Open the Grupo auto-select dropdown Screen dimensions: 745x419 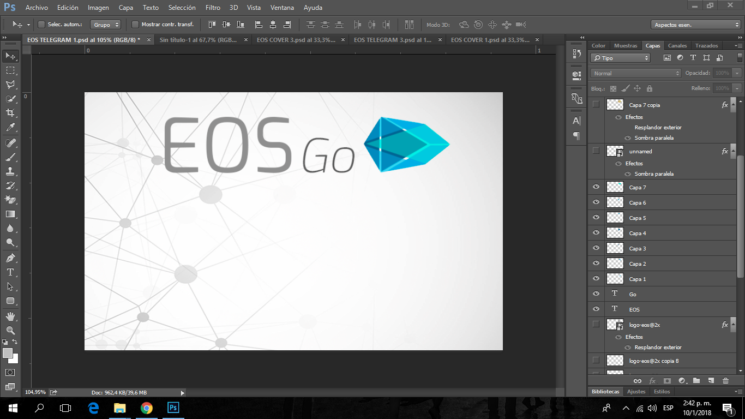(x=106, y=25)
